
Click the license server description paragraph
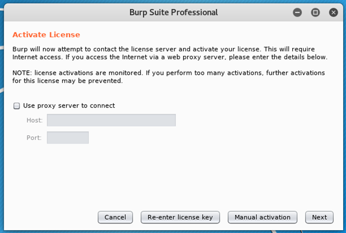[x=170, y=54]
